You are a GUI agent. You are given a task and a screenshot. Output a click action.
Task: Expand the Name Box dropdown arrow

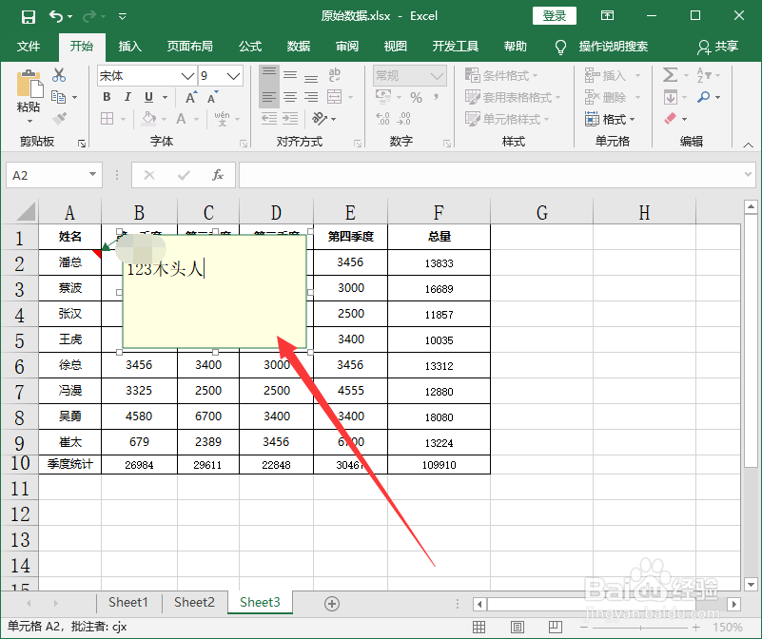(x=92, y=174)
